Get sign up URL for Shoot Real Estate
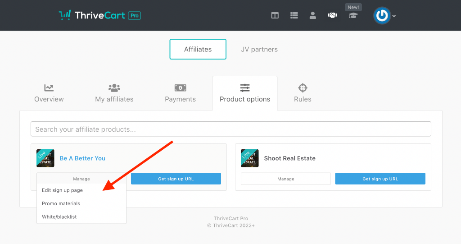 [x=380, y=179]
